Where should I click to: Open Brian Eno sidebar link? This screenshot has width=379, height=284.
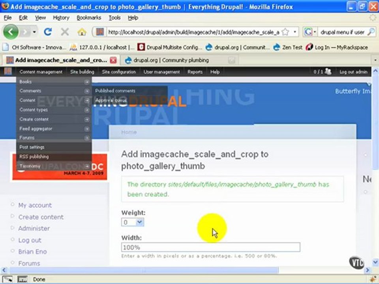coord(33,252)
